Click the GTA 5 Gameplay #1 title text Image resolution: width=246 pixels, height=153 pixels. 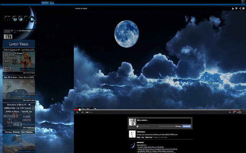[19, 50]
